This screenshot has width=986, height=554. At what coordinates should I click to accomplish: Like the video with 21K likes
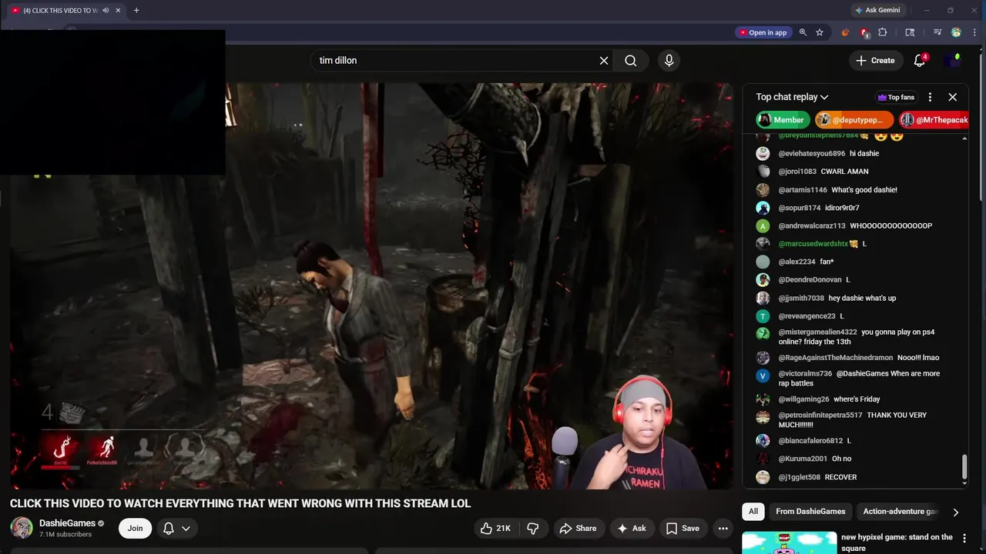(x=495, y=529)
